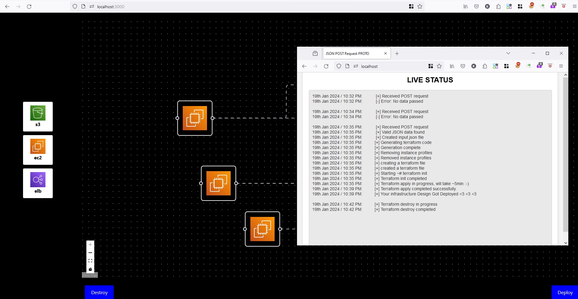The image size is (578, 299).
Task: Zoom in on the flow canvas
Action: (90, 244)
